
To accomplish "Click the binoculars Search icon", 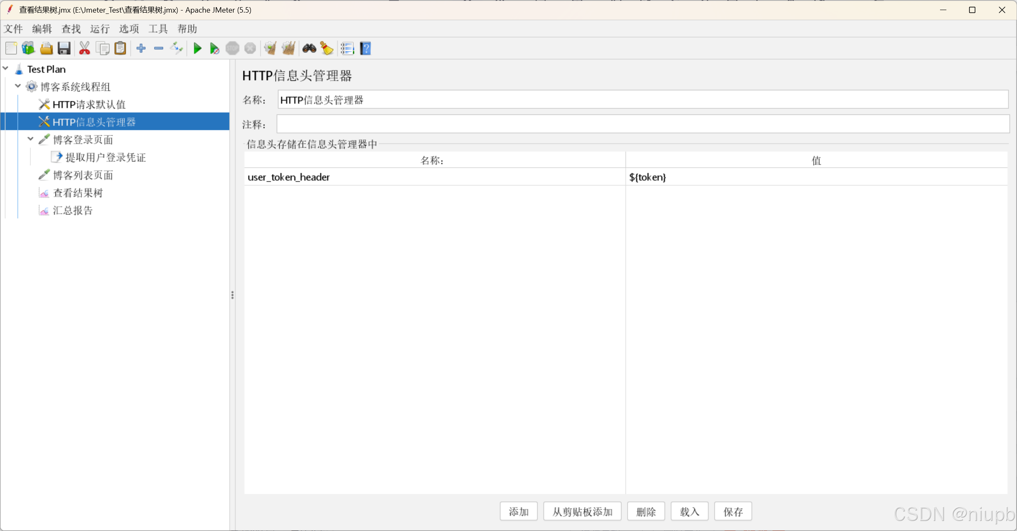I will 309,48.
